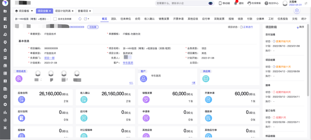The height and width of the screenshot is (140, 311).
Task: Click the 收入确认 card icon
Action: (x=84, y=100)
